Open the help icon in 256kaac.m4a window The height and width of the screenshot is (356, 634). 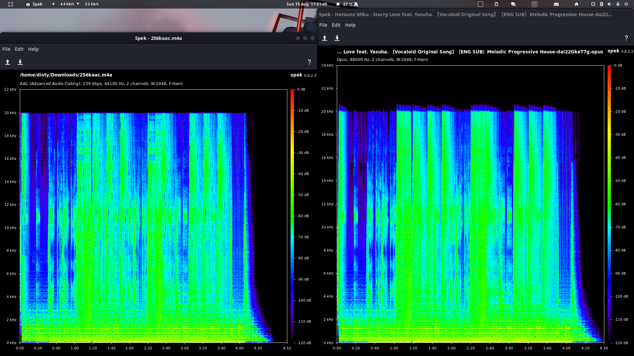(309, 62)
